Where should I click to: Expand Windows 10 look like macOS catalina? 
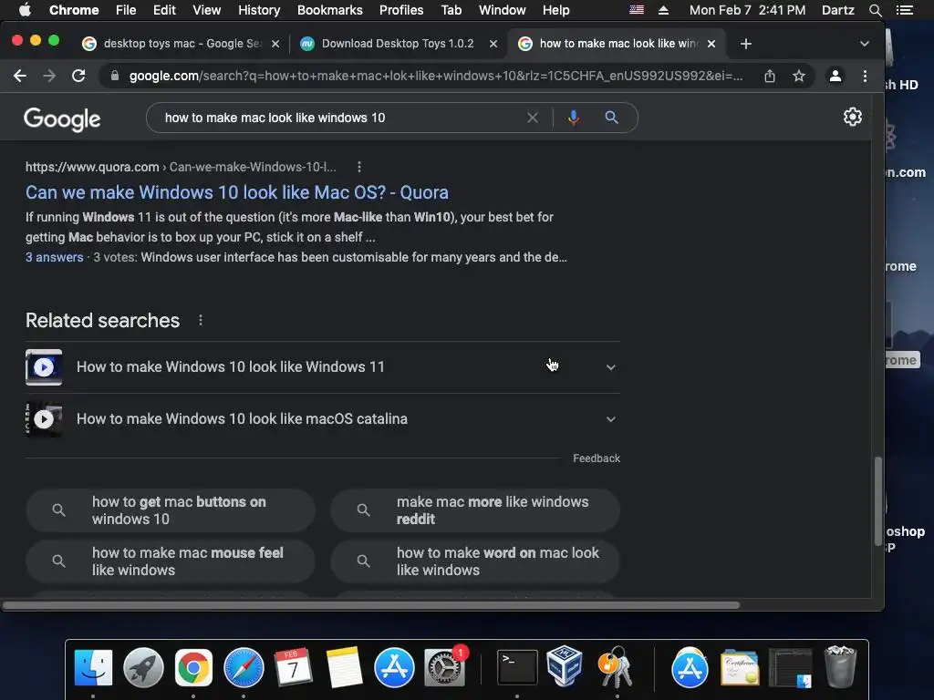[x=610, y=419]
